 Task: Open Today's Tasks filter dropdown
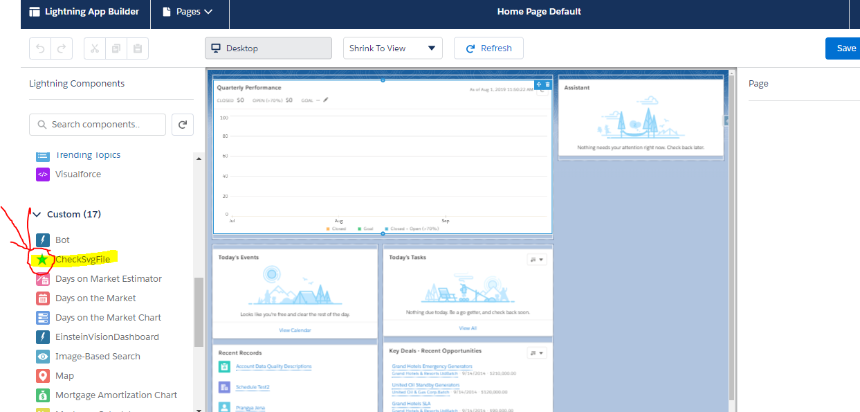pyautogui.click(x=537, y=260)
